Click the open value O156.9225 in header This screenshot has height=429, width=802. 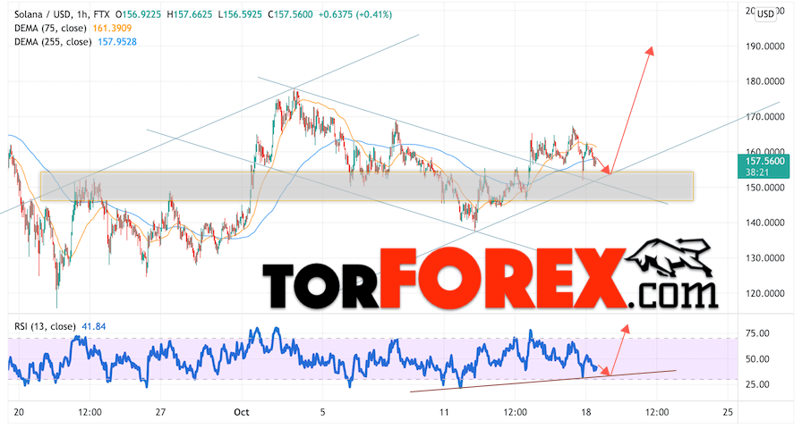click(140, 15)
